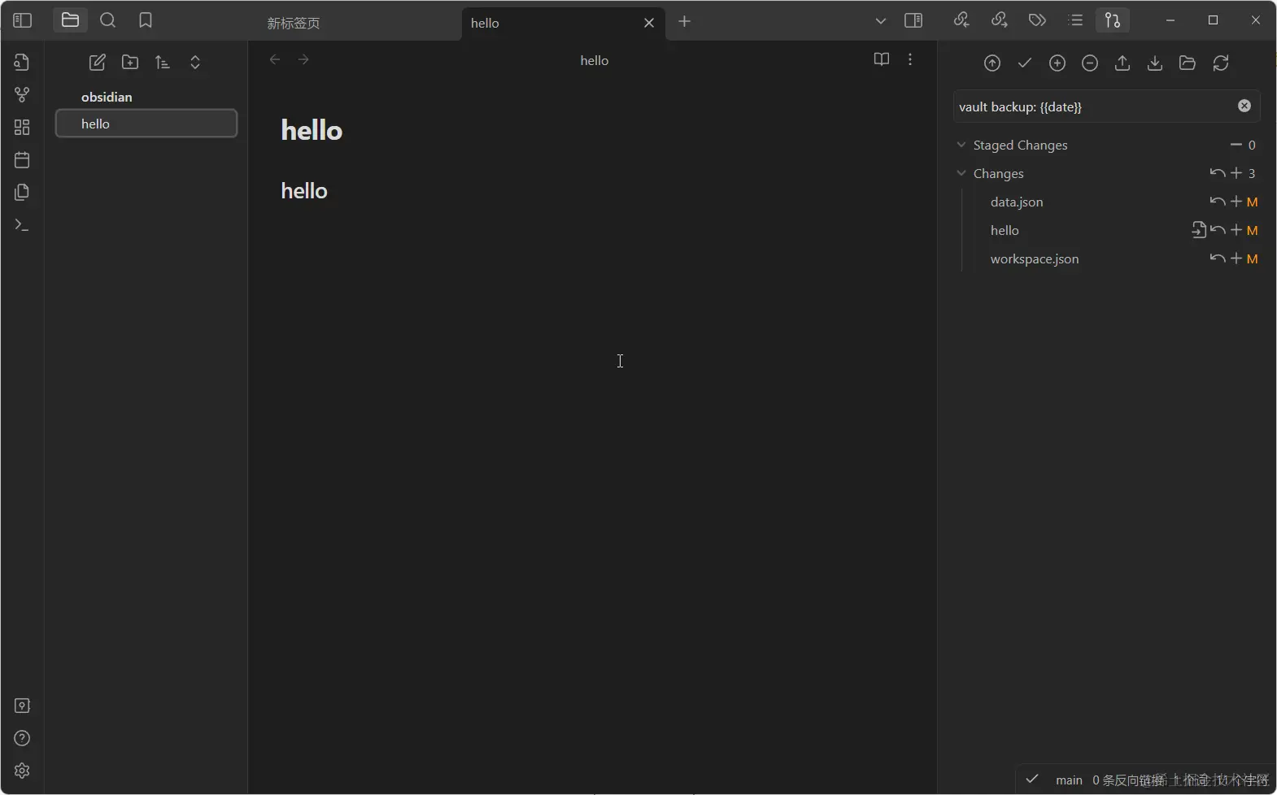Screen dimensions: 1277x795
Task: Select the Git source control tab
Action: click(x=1113, y=20)
